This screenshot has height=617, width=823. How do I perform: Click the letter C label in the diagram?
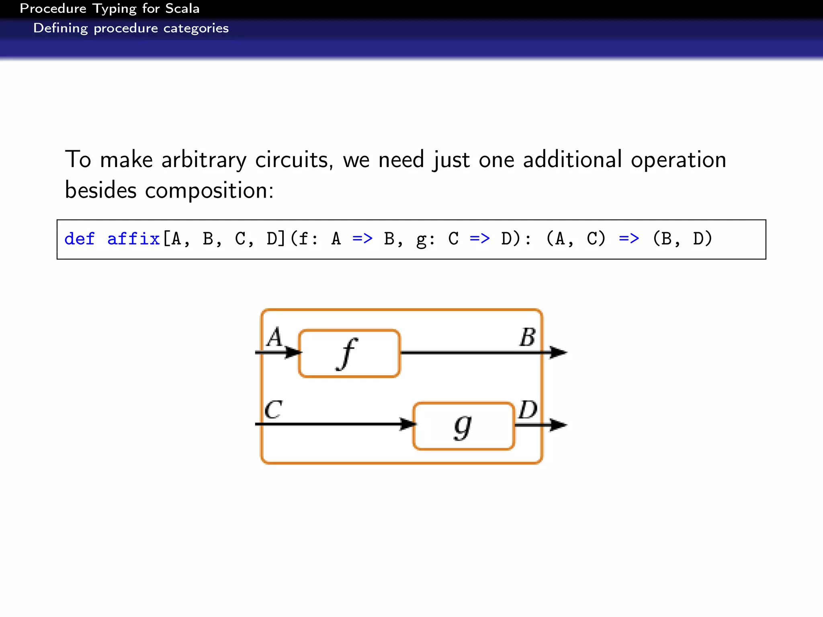[x=273, y=410]
